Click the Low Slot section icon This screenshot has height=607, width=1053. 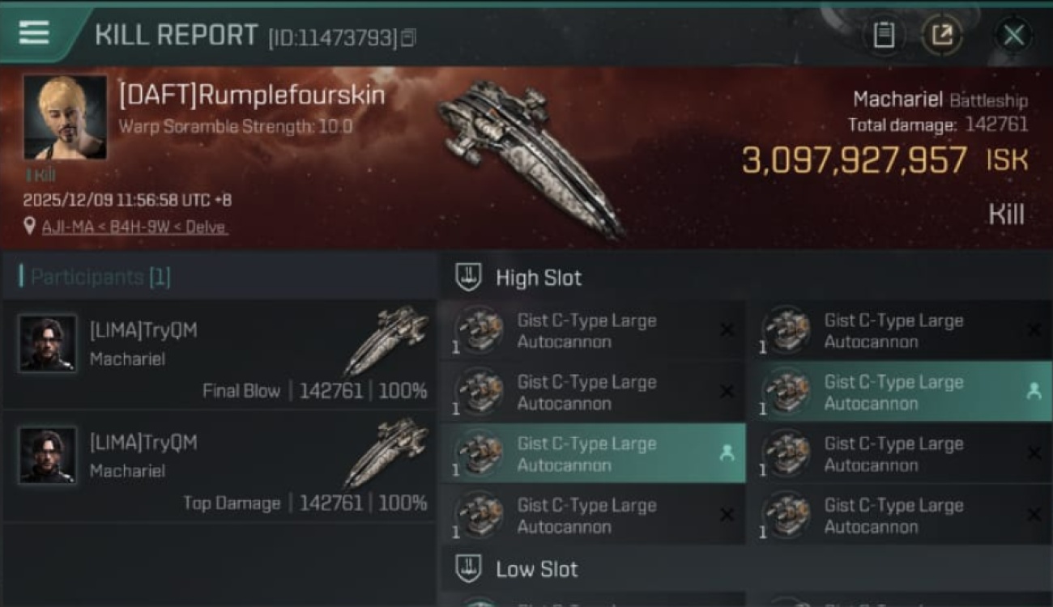[468, 568]
